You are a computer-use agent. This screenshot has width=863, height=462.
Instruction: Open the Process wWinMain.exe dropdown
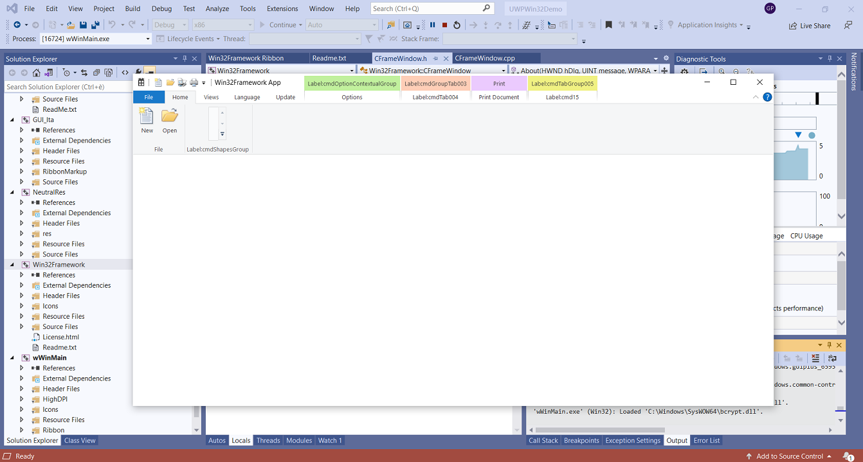coord(148,39)
